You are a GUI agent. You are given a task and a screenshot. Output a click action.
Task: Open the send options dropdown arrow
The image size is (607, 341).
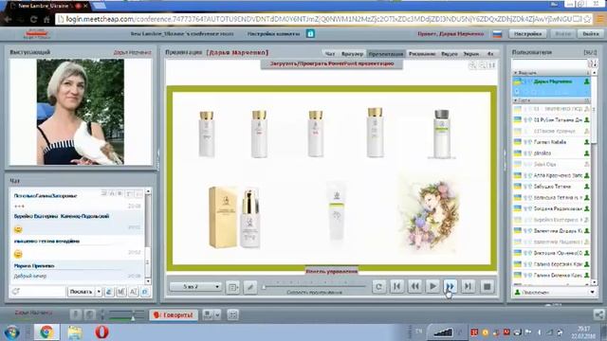point(99,292)
